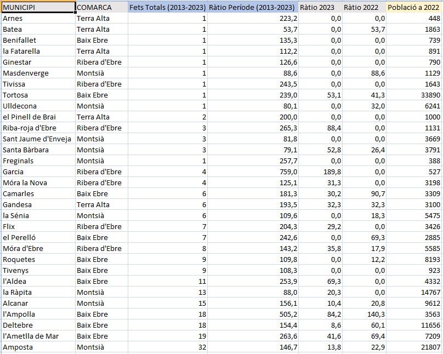Select la Ràpita's population value 14767
The width and height of the screenshot is (443, 354).
click(x=414, y=292)
